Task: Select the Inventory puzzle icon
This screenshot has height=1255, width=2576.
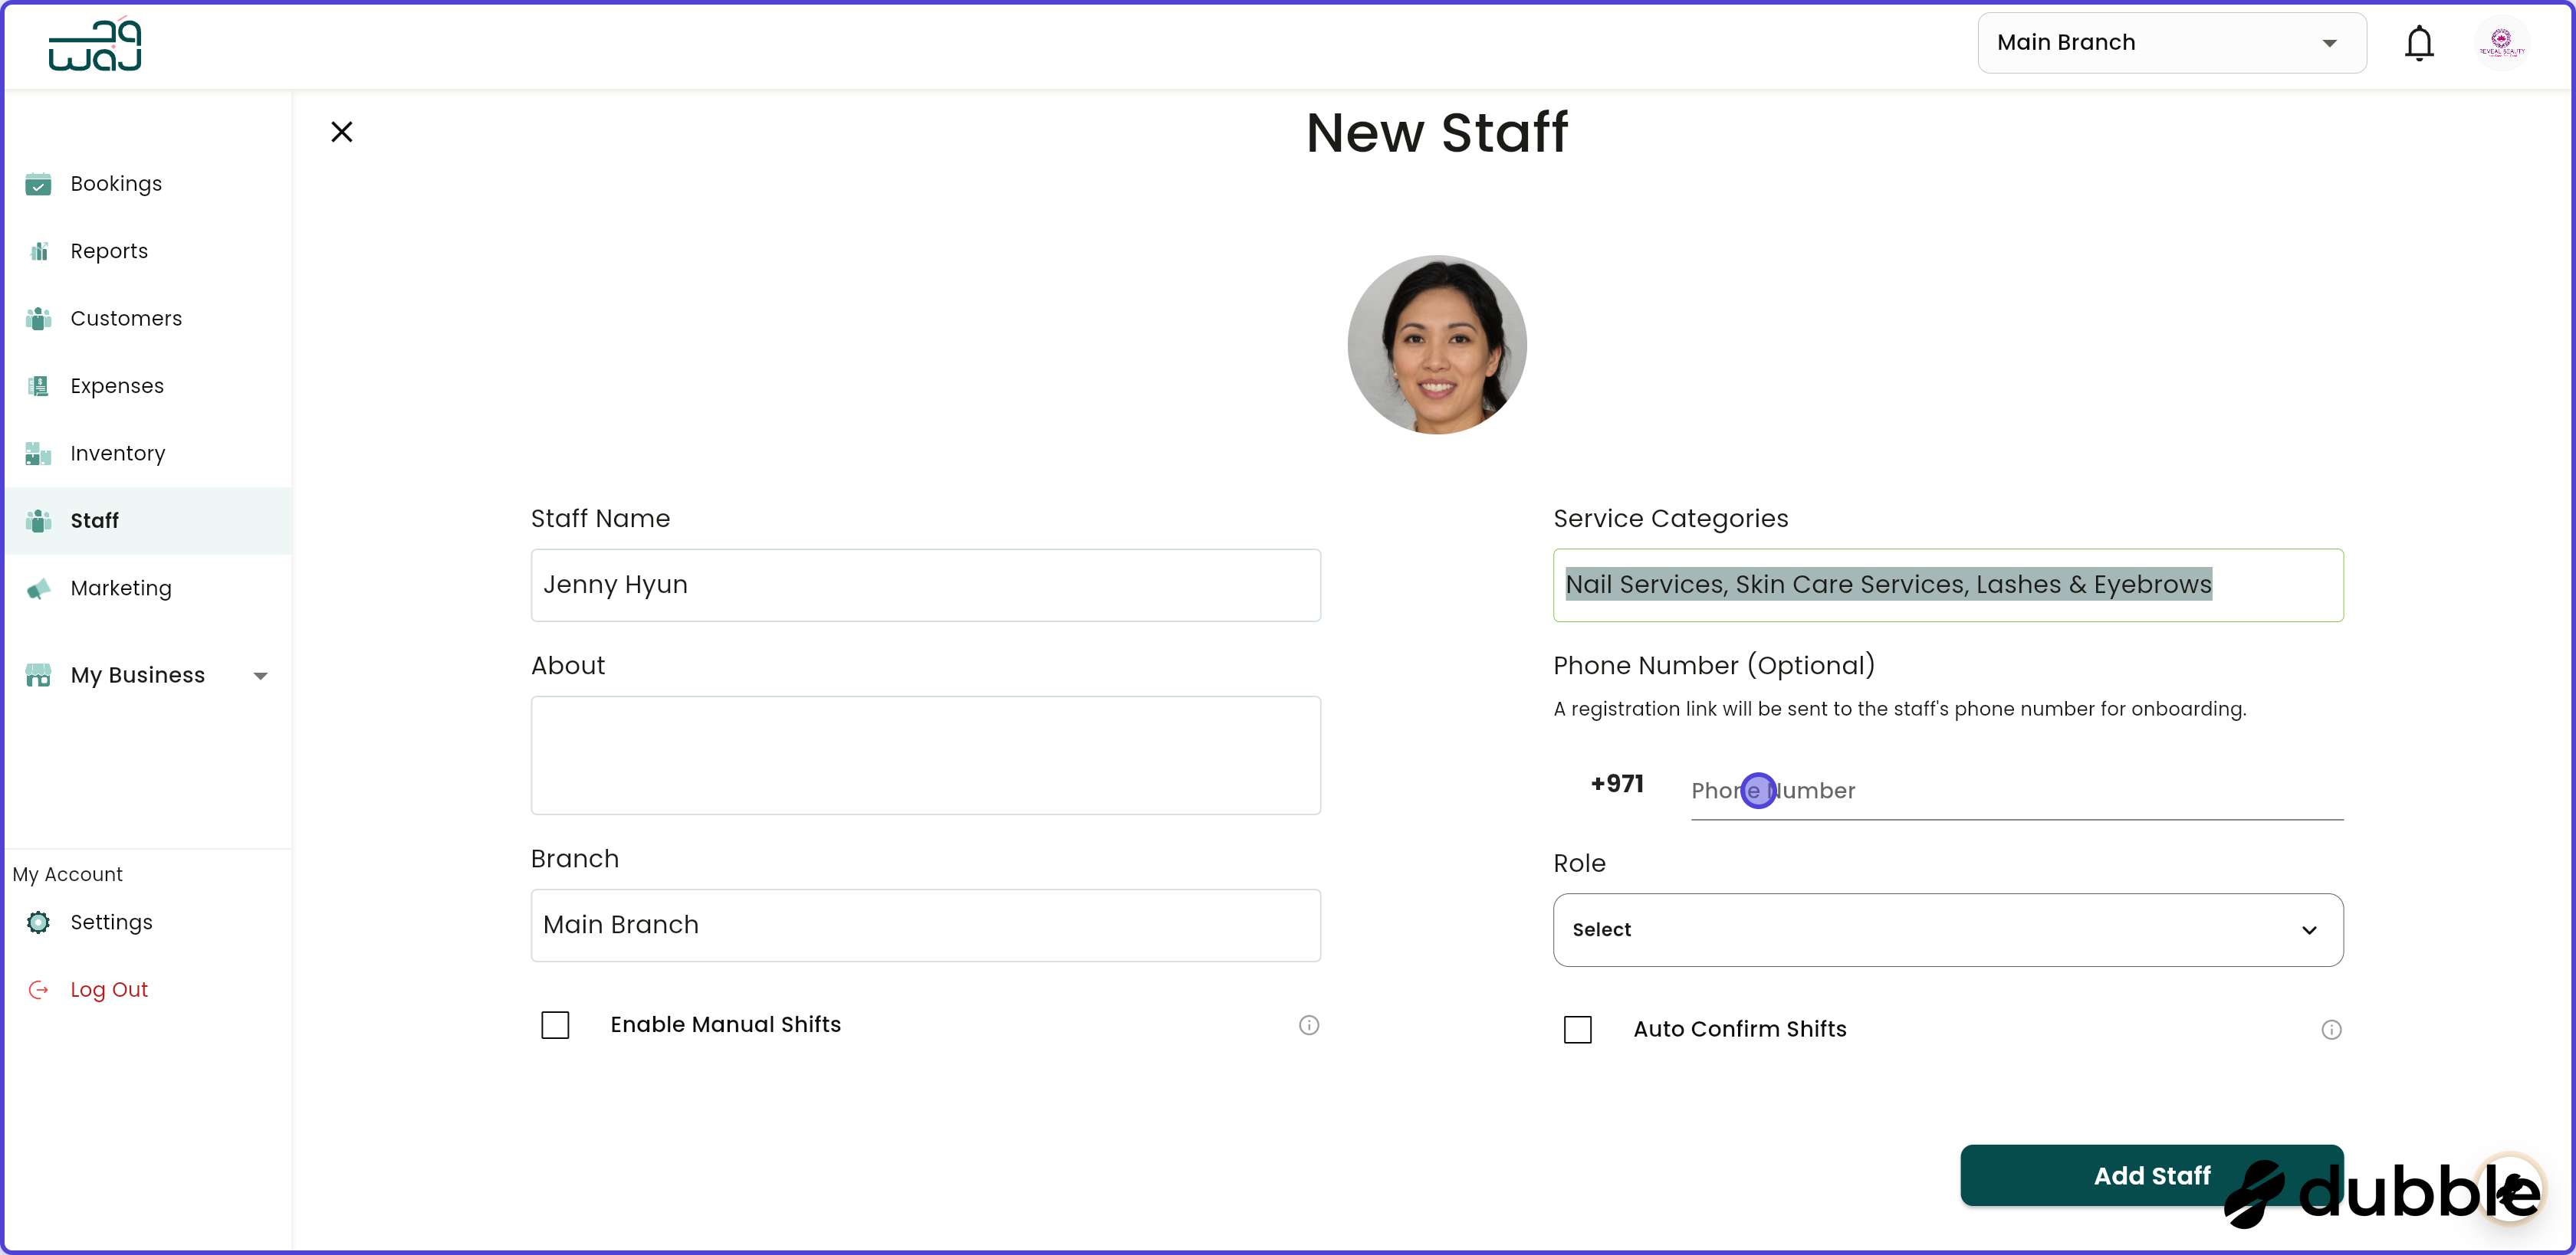Action: (37, 453)
